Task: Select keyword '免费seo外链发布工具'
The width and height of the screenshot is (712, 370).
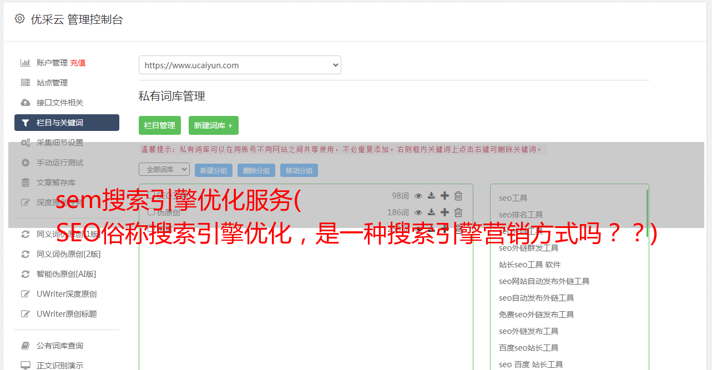Action: point(537,315)
